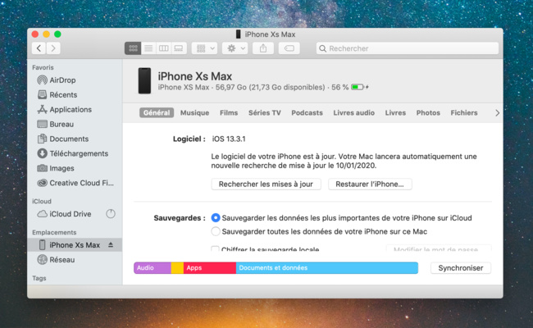Viewport: 533px width, 328px height.
Task: Click the Audio storage bar segment
Action: pyautogui.click(x=153, y=268)
